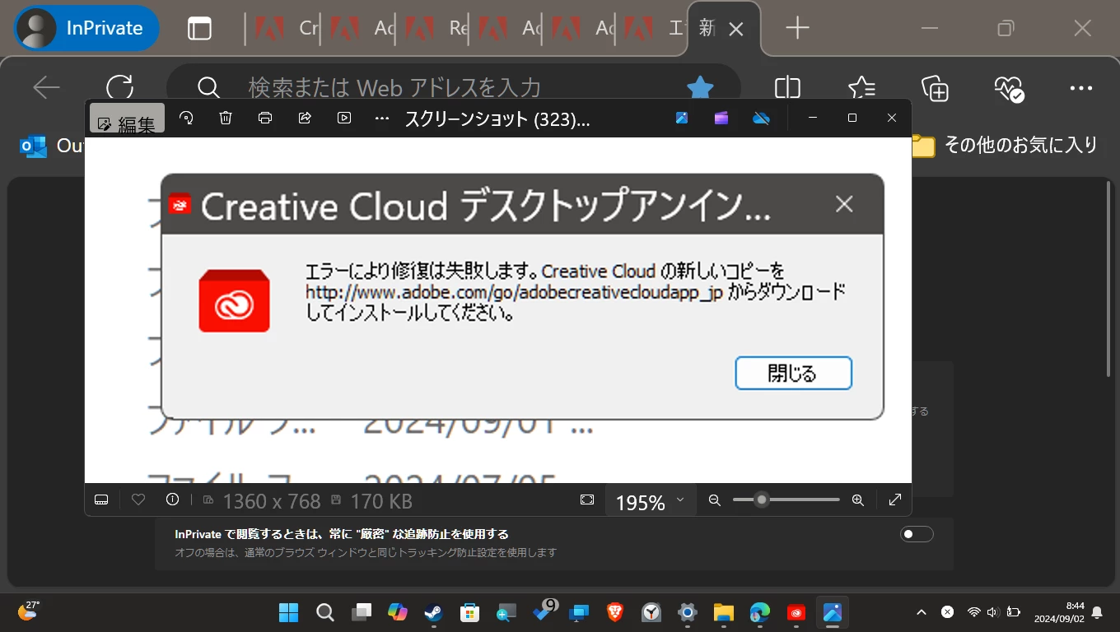Toggle the strict tracking prevention switch
The height and width of the screenshot is (632, 1120).
(x=917, y=534)
